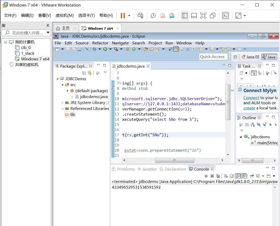Open the Window menu
This screenshot has height=226, width=280.
pos(184,43)
